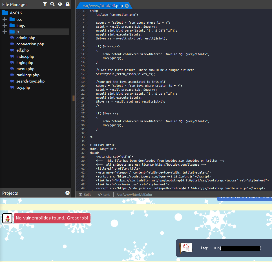This screenshot has width=272, height=262.
Task: Click PHP elephant icon beside search-toys.php
Action: tap(12, 81)
